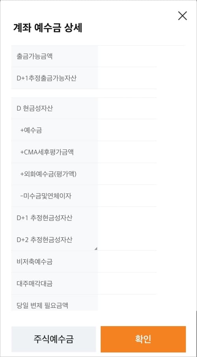This screenshot has width=197, height=357.
Task: Tap the D+1 추정현금성자산 row
Action: (x=84, y=218)
